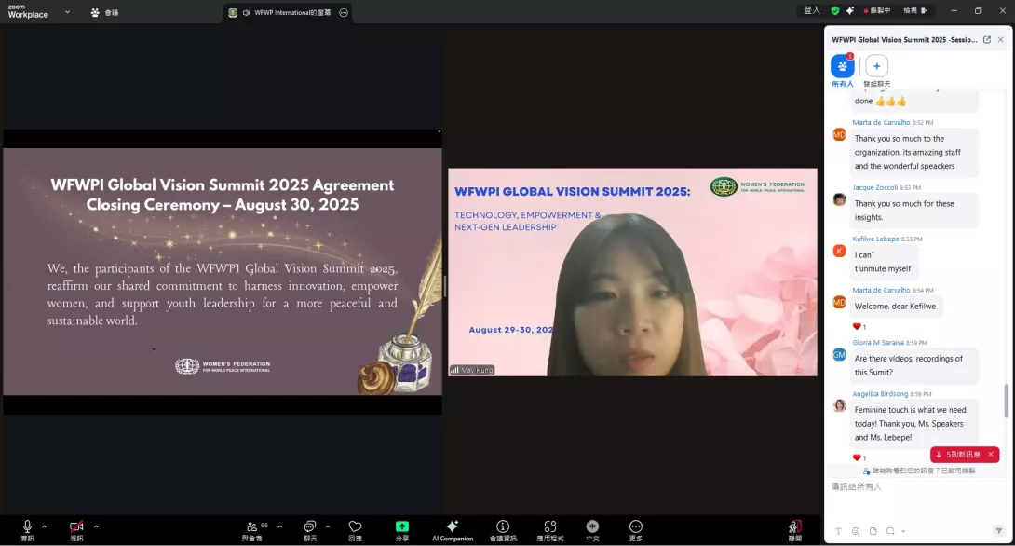Open video options arrow beside camera

pos(96,526)
